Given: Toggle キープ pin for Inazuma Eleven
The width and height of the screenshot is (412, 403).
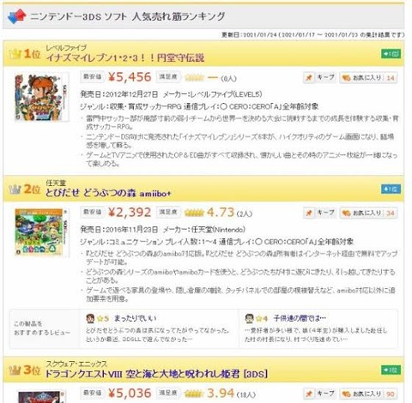Looking at the screenshot, I should coord(320,77).
